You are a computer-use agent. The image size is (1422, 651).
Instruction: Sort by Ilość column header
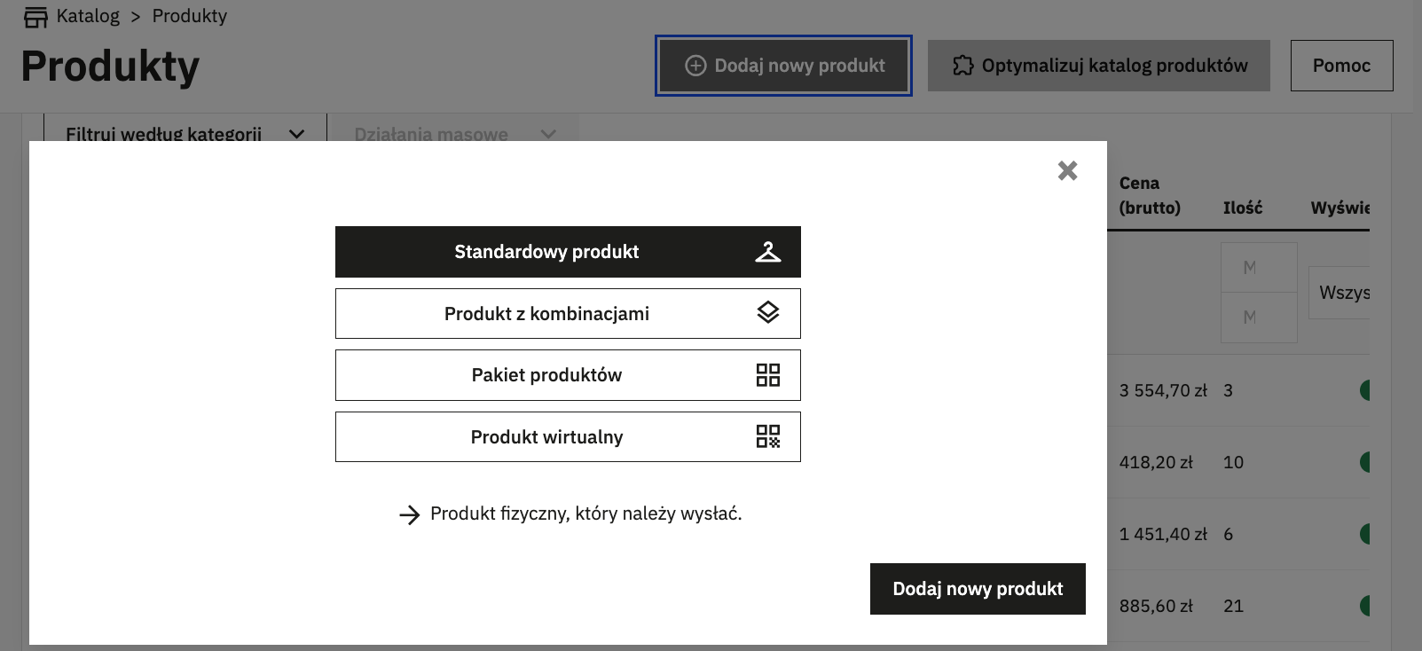(x=1243, y=208)
